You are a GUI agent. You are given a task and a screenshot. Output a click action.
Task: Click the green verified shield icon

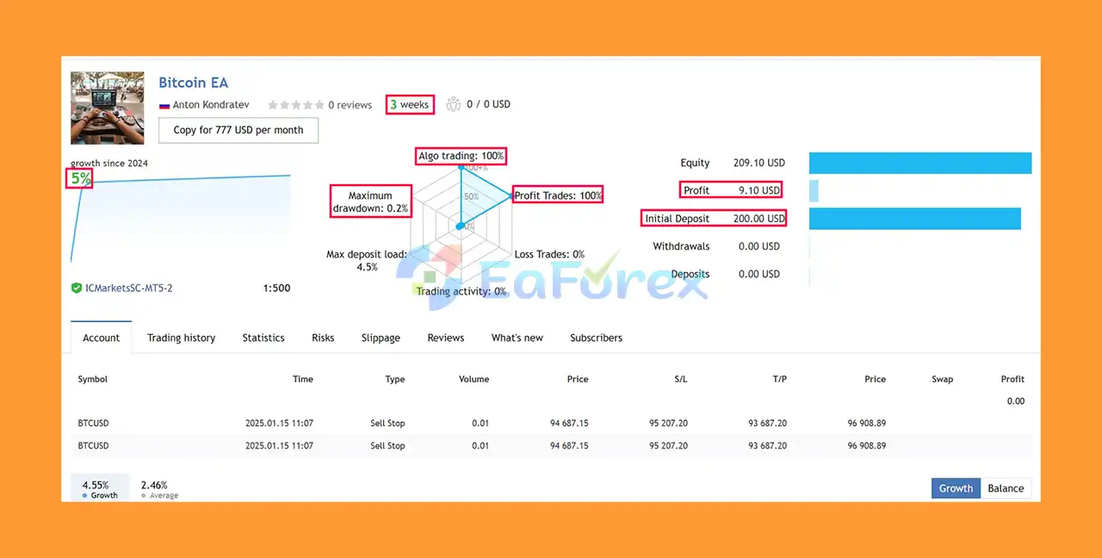(x=77, y=288)
